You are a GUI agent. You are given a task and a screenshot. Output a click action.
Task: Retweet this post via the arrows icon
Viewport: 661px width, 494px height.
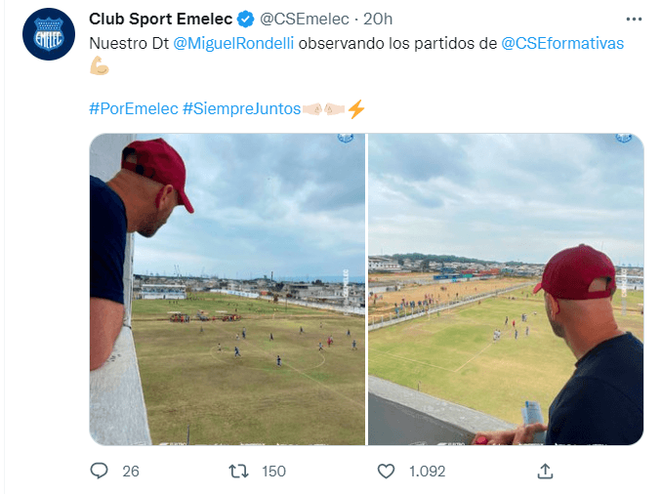(x=238, y=471)
